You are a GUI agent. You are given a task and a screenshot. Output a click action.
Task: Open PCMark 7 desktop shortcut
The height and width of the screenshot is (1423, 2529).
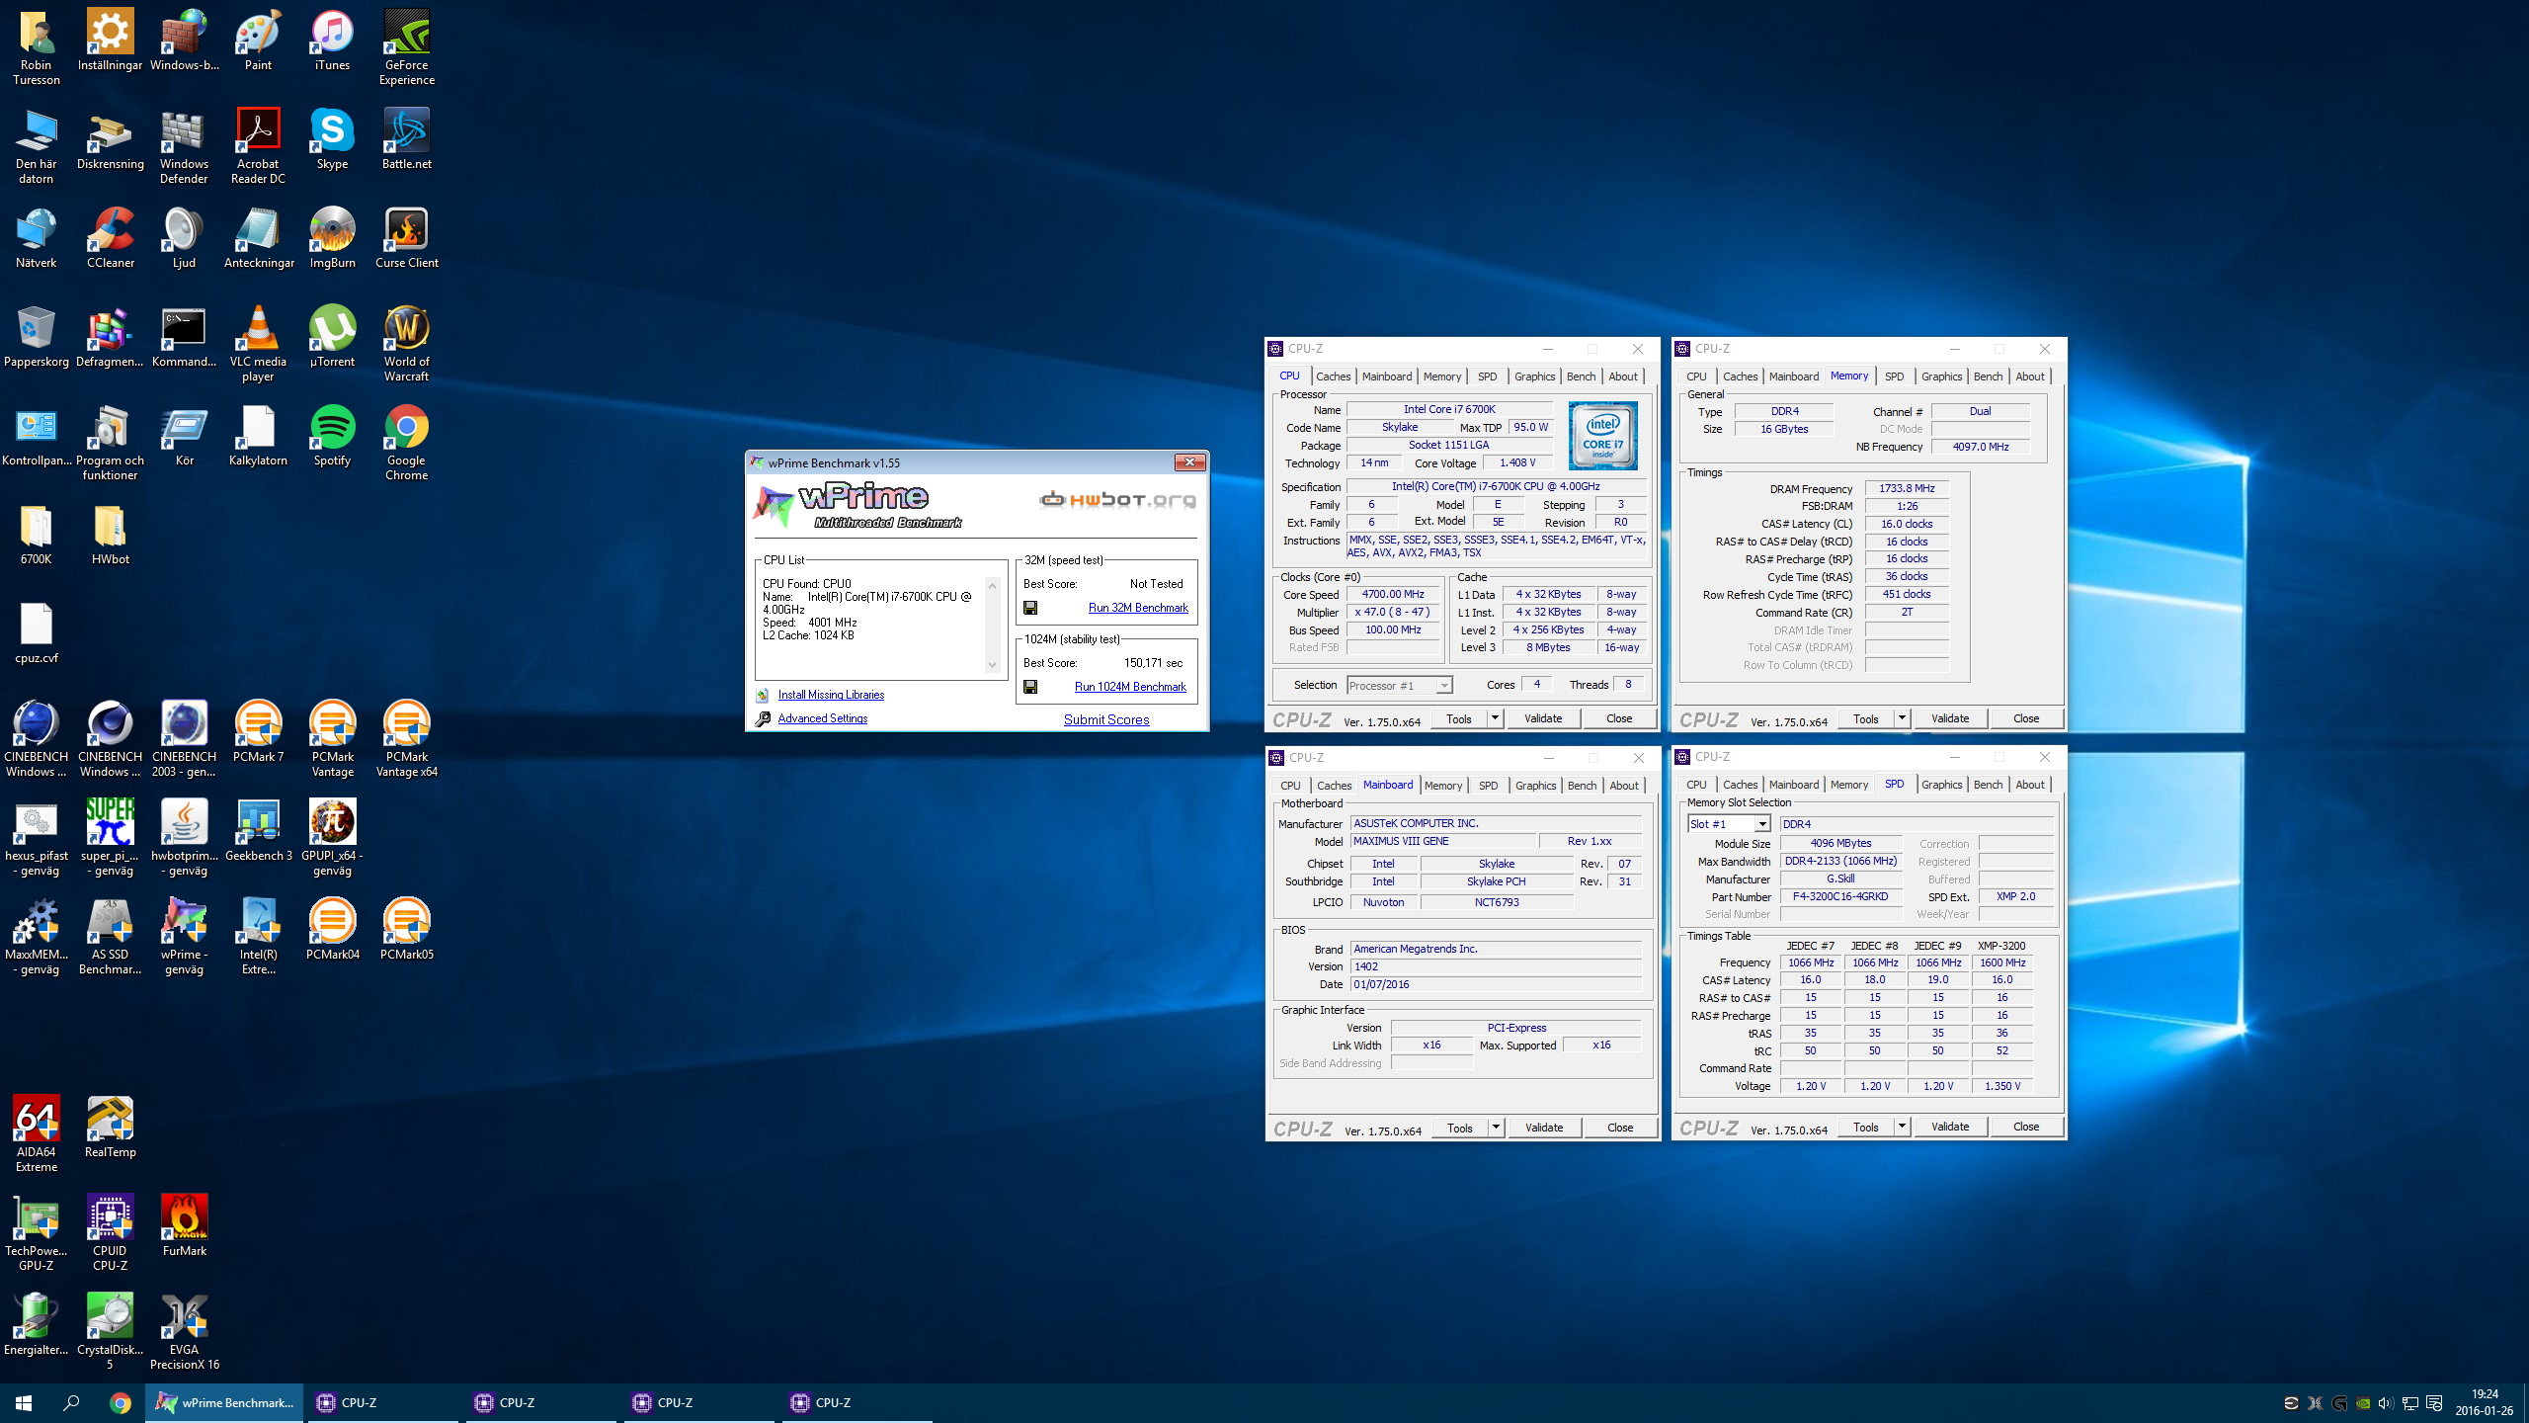tap(258, 731)
